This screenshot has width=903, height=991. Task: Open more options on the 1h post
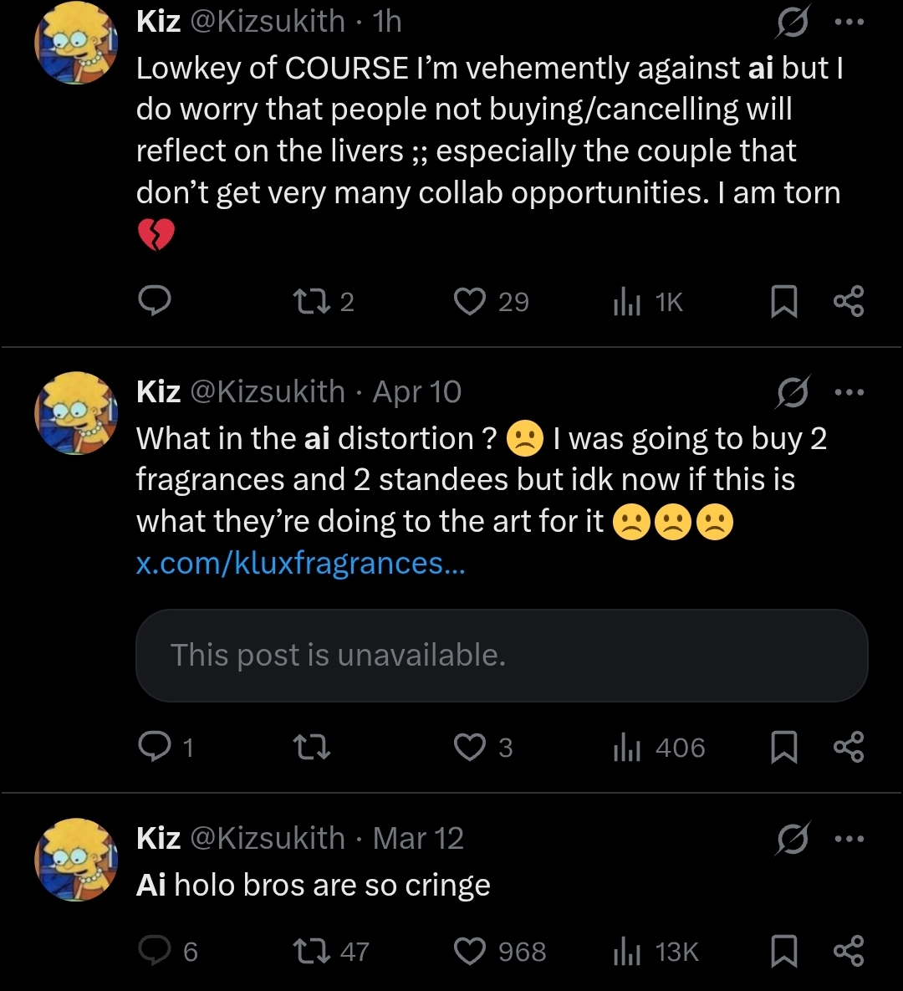[x=849, y=23]
